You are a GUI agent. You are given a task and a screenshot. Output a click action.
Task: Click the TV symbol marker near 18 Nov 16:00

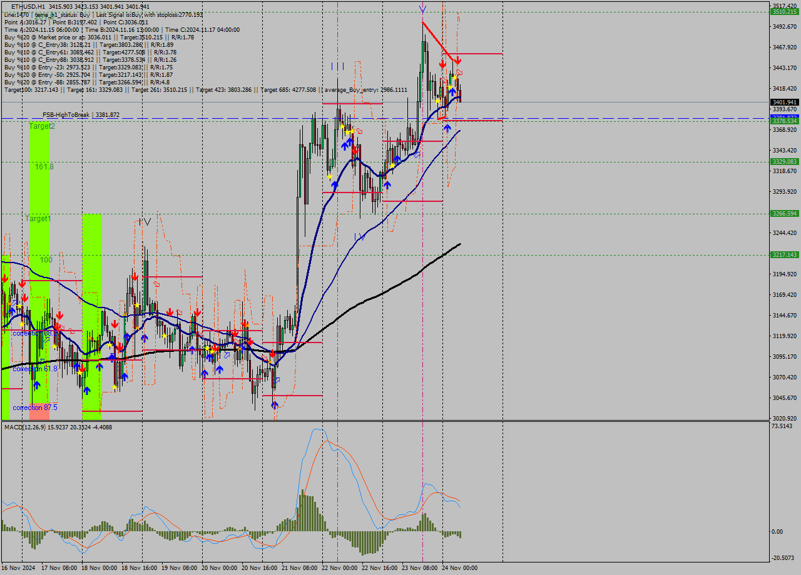coord(143,222)
